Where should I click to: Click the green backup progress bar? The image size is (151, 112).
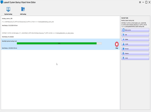tap(59, 43)
